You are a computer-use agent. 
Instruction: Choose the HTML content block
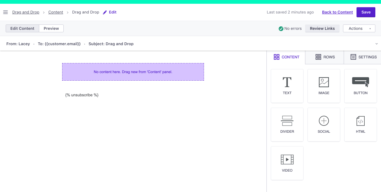tap(360, 125)
